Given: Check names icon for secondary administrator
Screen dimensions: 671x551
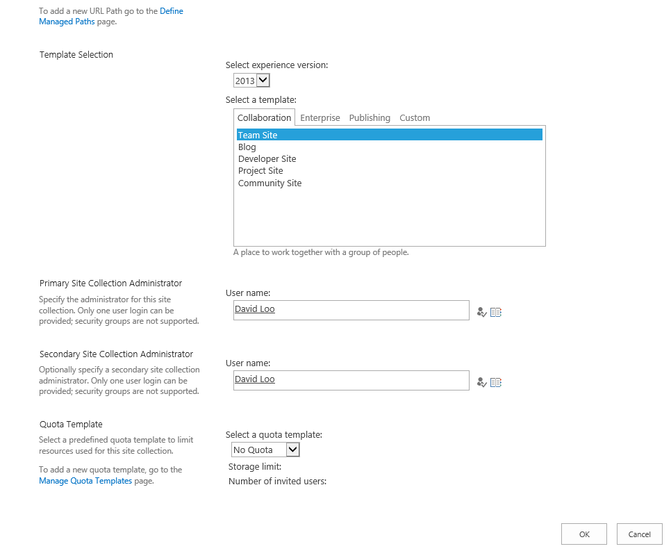Looking at the screenshot, I should (482, 382).
